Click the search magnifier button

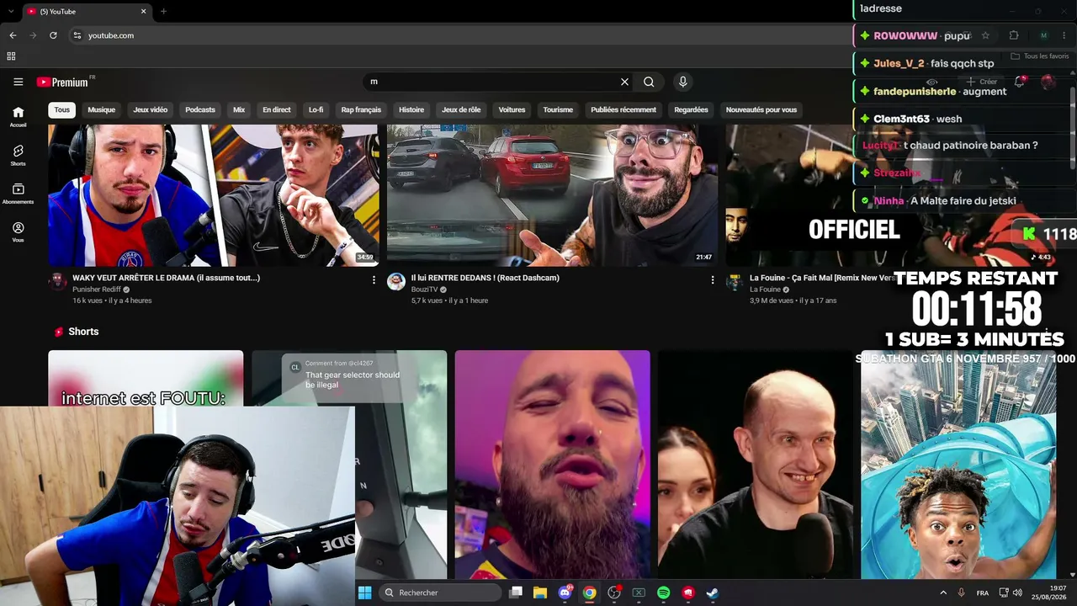coord(649,82)
